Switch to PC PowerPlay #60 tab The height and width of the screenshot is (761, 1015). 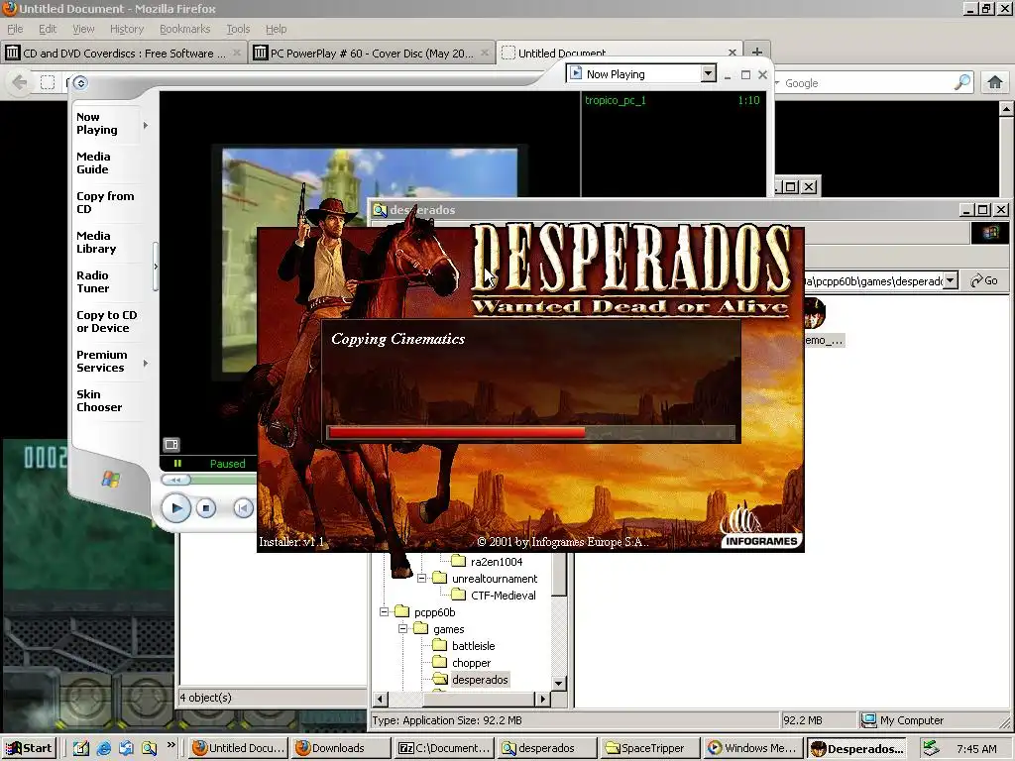372,54
